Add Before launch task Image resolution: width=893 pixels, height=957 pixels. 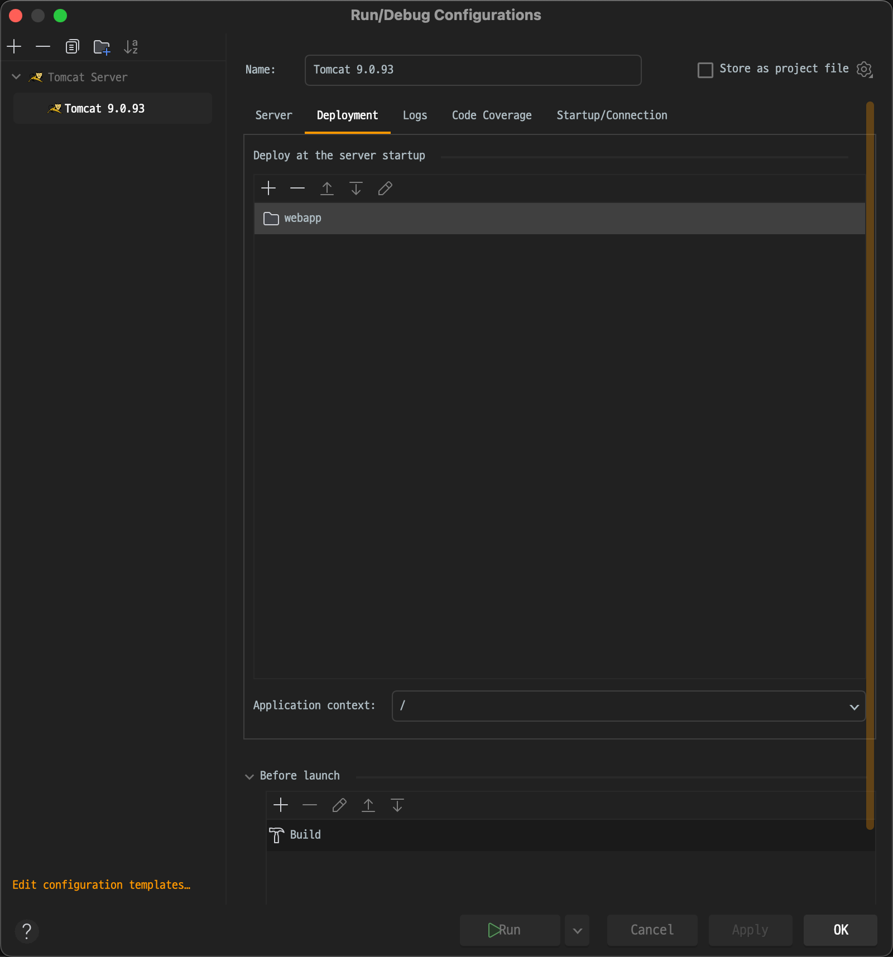(281, 805)
